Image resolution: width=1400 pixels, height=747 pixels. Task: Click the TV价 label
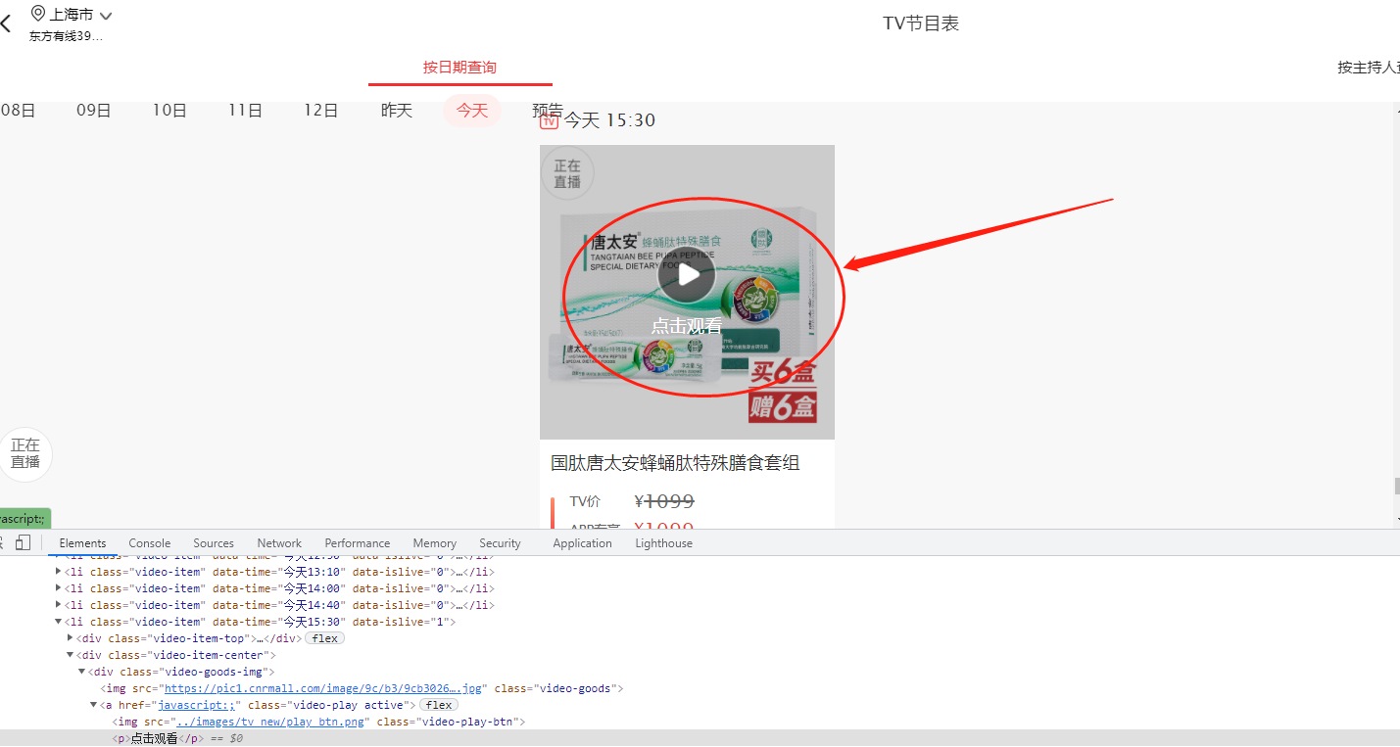585,501
